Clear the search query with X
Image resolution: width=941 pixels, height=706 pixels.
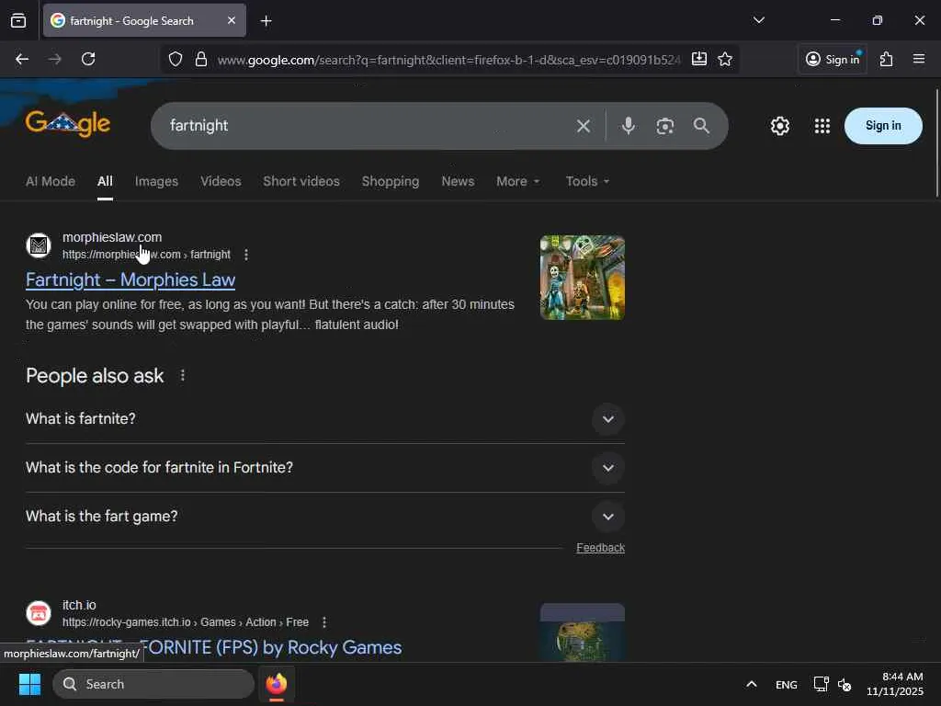584,126
